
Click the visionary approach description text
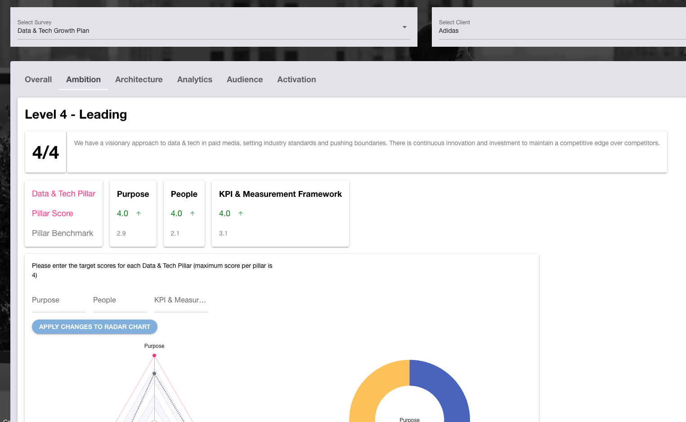coord(367,143)
